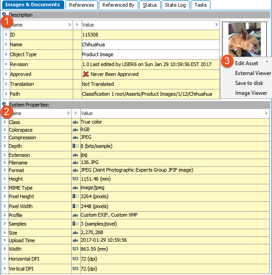The width and height of the screenshot is (272, 275).
Task: Click the abc icon in Upload Time row
Action: (x=75, y=240)
